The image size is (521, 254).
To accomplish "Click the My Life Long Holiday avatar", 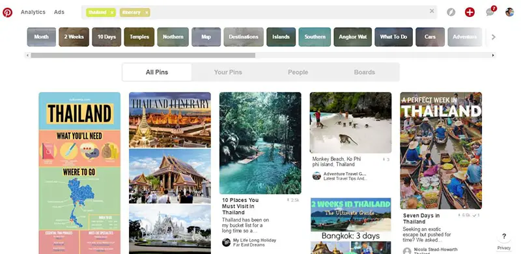I will point(226,242).
